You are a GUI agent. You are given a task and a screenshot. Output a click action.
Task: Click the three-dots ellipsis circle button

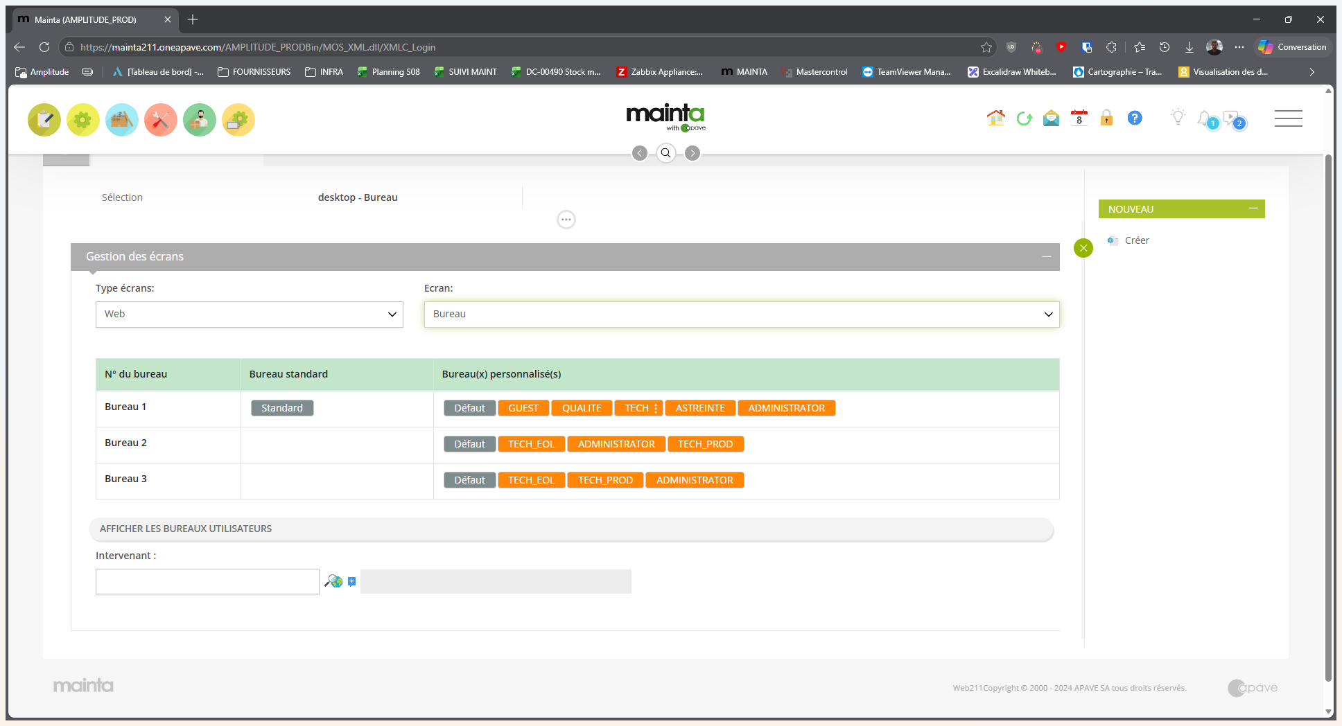click(566, 220)
